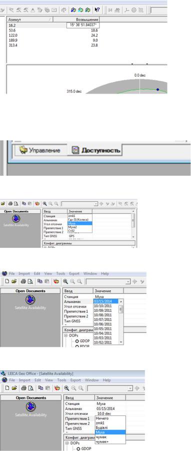Collapse DOPs tree node in the LEICA Geo Office titled window
The width and height of the screenshot is (191, 451).
66,443
